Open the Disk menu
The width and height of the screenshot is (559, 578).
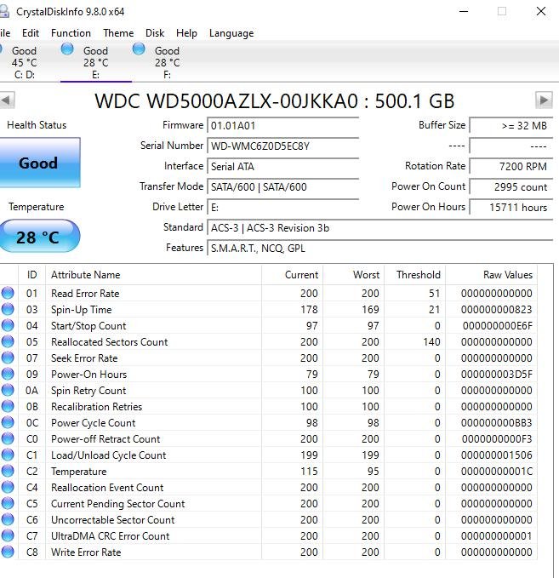click(155, 33)
